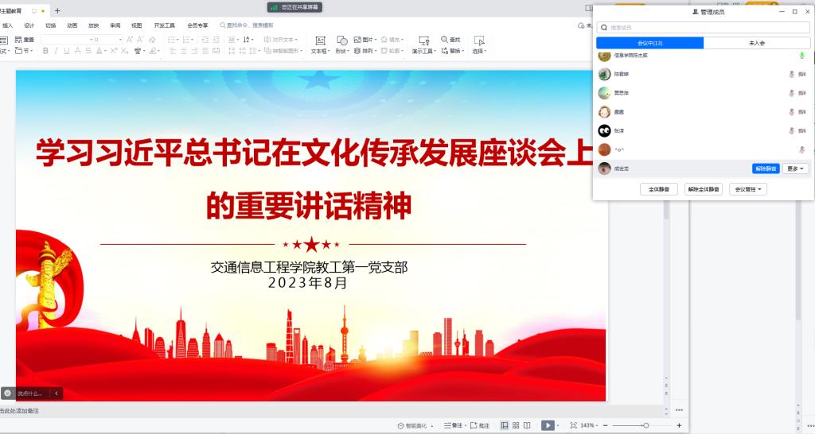This screenshot has height=434, width=815.
Task: Click the zoom slider handle in status bar
Action: [645, 425]
